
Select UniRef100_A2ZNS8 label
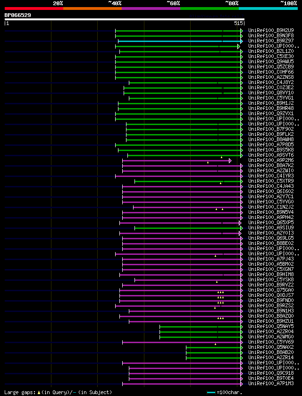point(271,77)
